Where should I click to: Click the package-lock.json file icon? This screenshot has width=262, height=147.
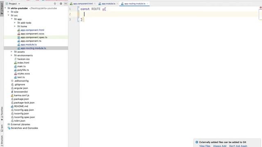pos(12,102)
